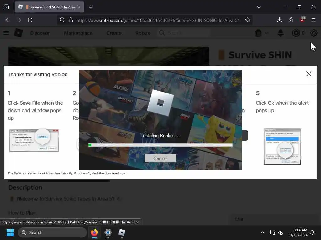Click the Installing Roblox progress bar

(x=160, y=145)
